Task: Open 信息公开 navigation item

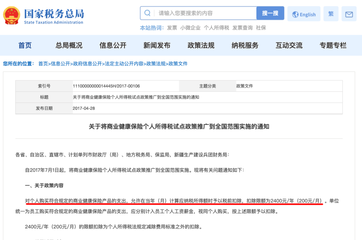Action: 113,45
